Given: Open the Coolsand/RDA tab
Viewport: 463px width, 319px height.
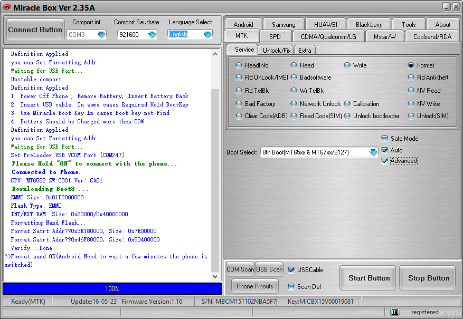Looking at the screenshot, I should 432,36.
